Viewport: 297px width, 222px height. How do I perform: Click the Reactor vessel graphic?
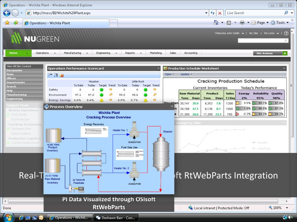tap(161, 154)
